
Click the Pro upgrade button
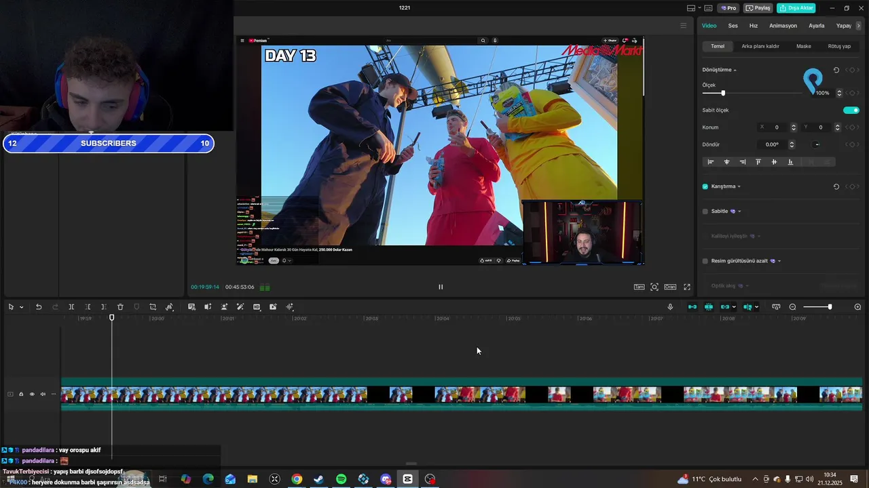point(728,8)
